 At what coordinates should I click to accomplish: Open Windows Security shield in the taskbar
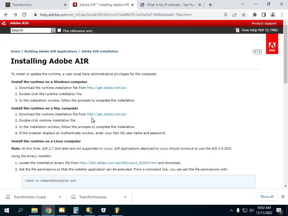point(103,210)
